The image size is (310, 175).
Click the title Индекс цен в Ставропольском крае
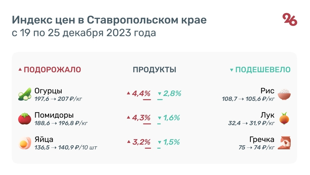110,20
